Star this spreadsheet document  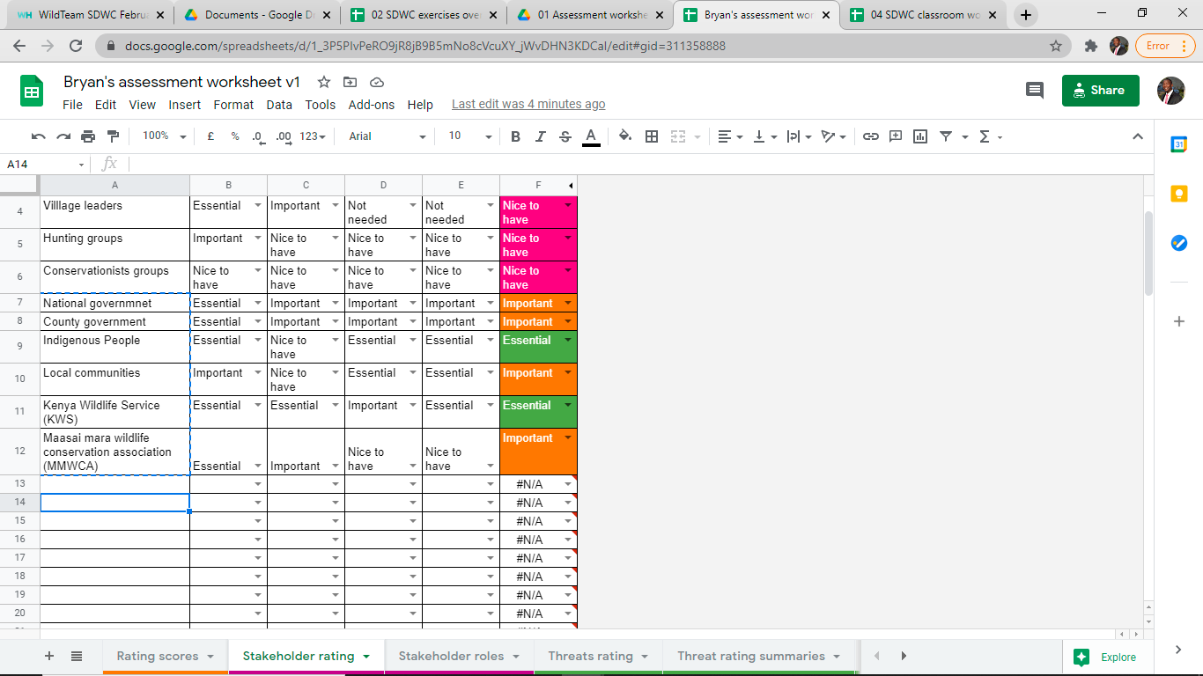[324, 82]
